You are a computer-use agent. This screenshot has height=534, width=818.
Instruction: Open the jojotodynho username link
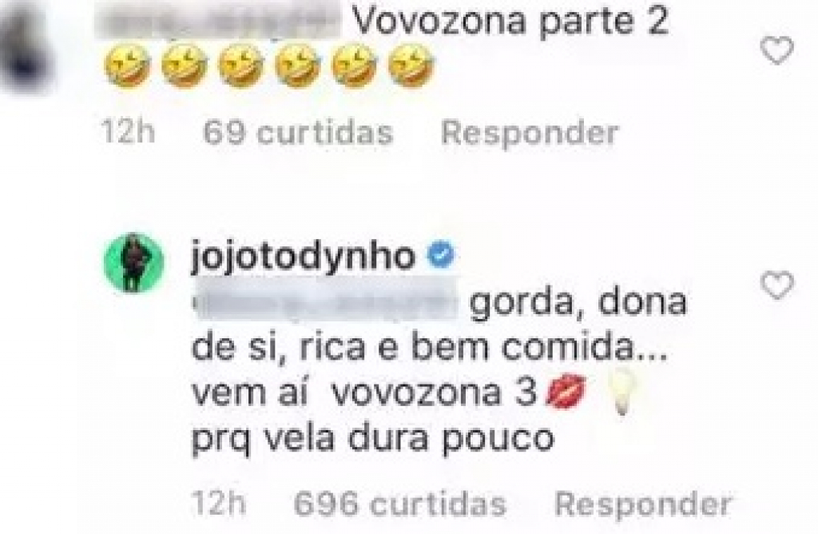coord(304,256)
